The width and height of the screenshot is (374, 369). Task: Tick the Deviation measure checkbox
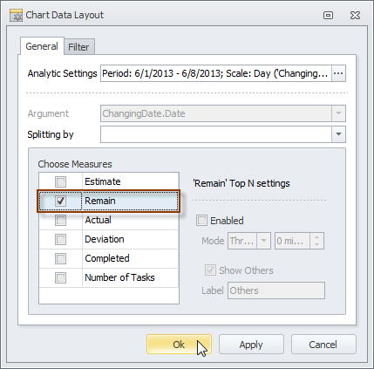pyautogui.click(x=60, y=239)
